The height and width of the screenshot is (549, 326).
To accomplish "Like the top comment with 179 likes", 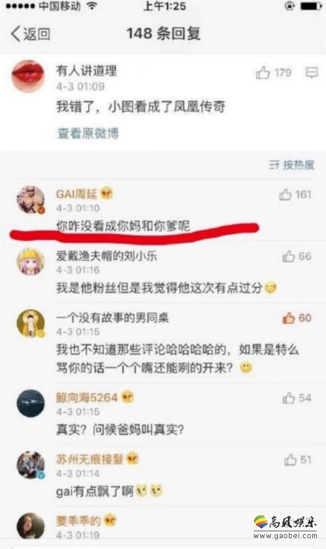I will click(x=263, y=73).
